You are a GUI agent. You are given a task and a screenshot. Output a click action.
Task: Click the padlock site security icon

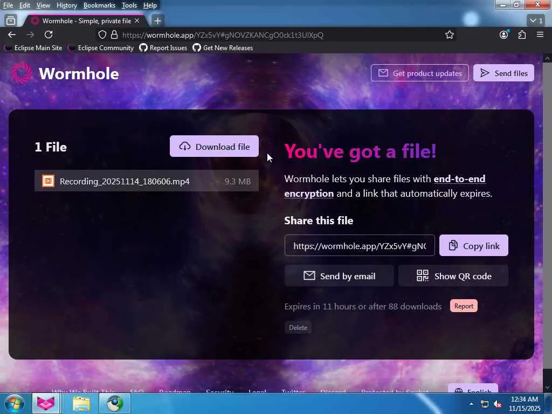[x=114, y=34]
